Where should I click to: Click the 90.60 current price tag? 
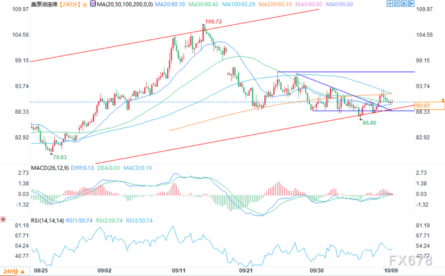point(429,106)
